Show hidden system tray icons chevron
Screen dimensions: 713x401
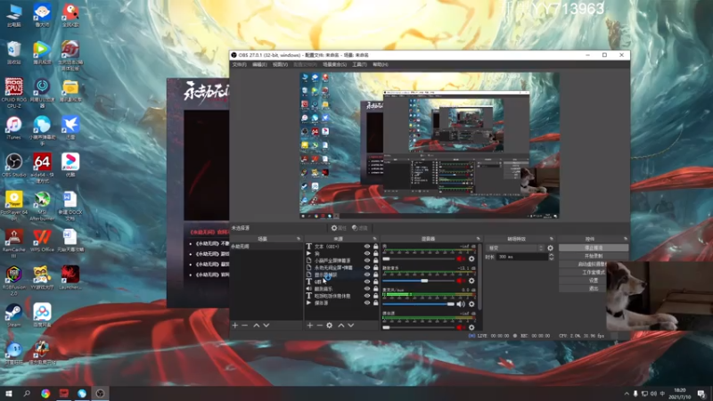[x=627, y=393]
